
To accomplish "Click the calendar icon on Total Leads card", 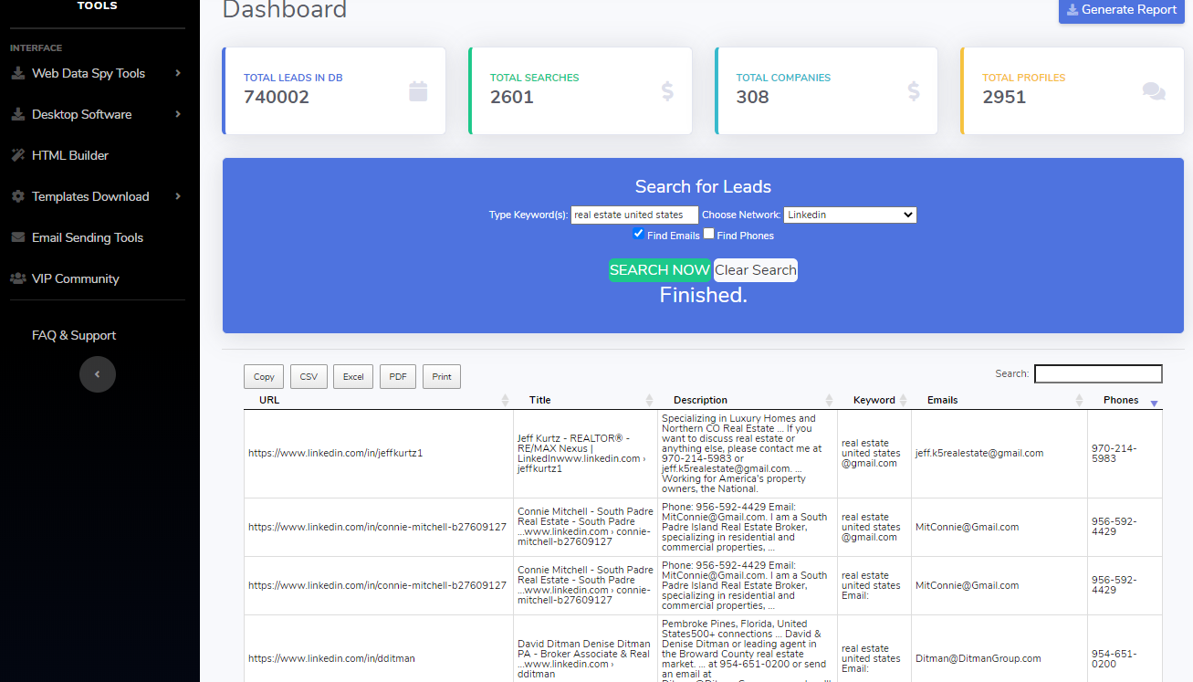I will (418, 90).
